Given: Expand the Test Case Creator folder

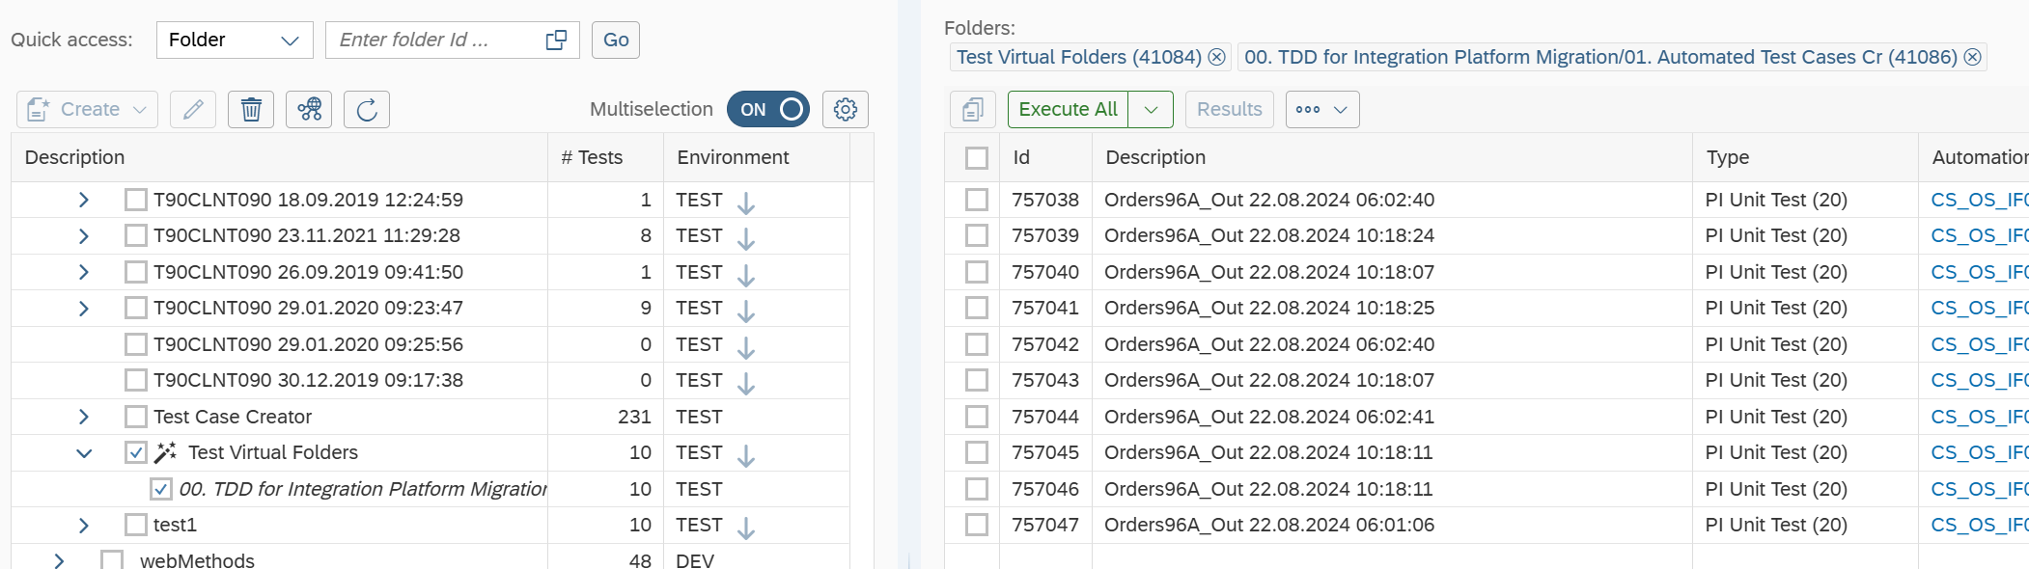Looking at the screenshot, I should coord(84,417).
